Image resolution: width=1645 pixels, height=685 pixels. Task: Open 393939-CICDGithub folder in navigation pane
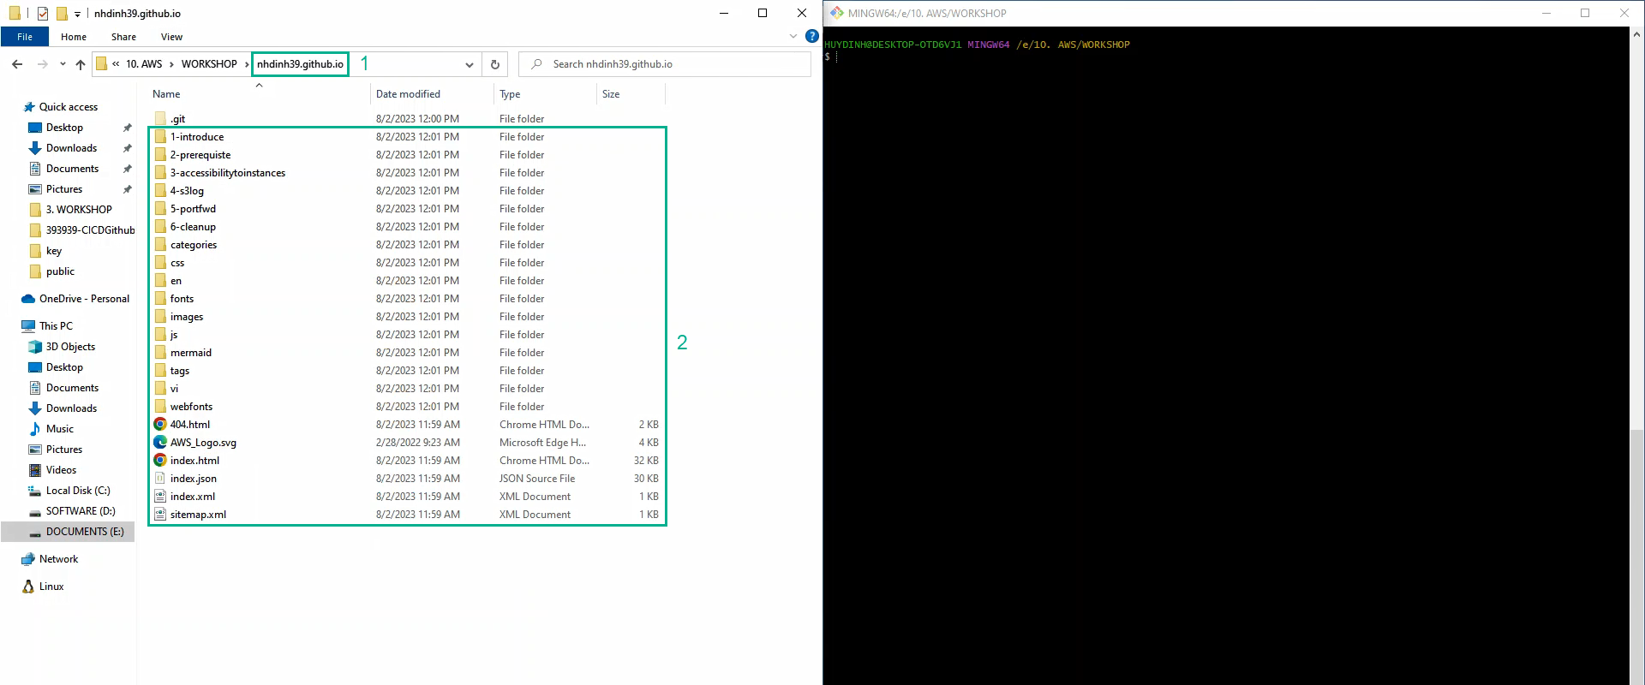tap(90, 230)
